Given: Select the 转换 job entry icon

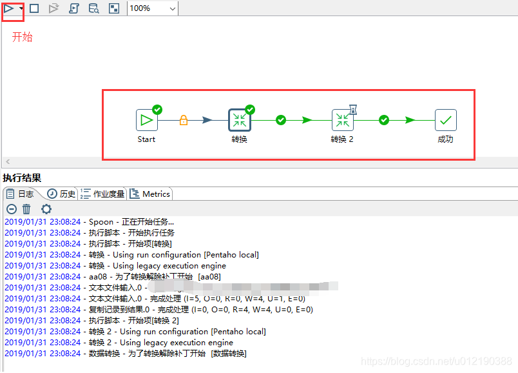Looking at the screenshot, I should click(240, 120).
